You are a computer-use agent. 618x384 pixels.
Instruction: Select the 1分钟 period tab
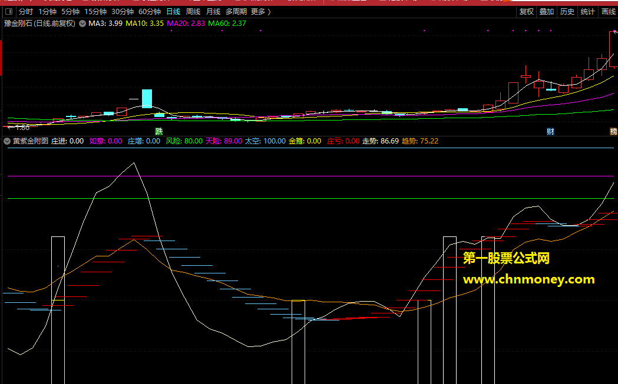click(x=47, y=12)
